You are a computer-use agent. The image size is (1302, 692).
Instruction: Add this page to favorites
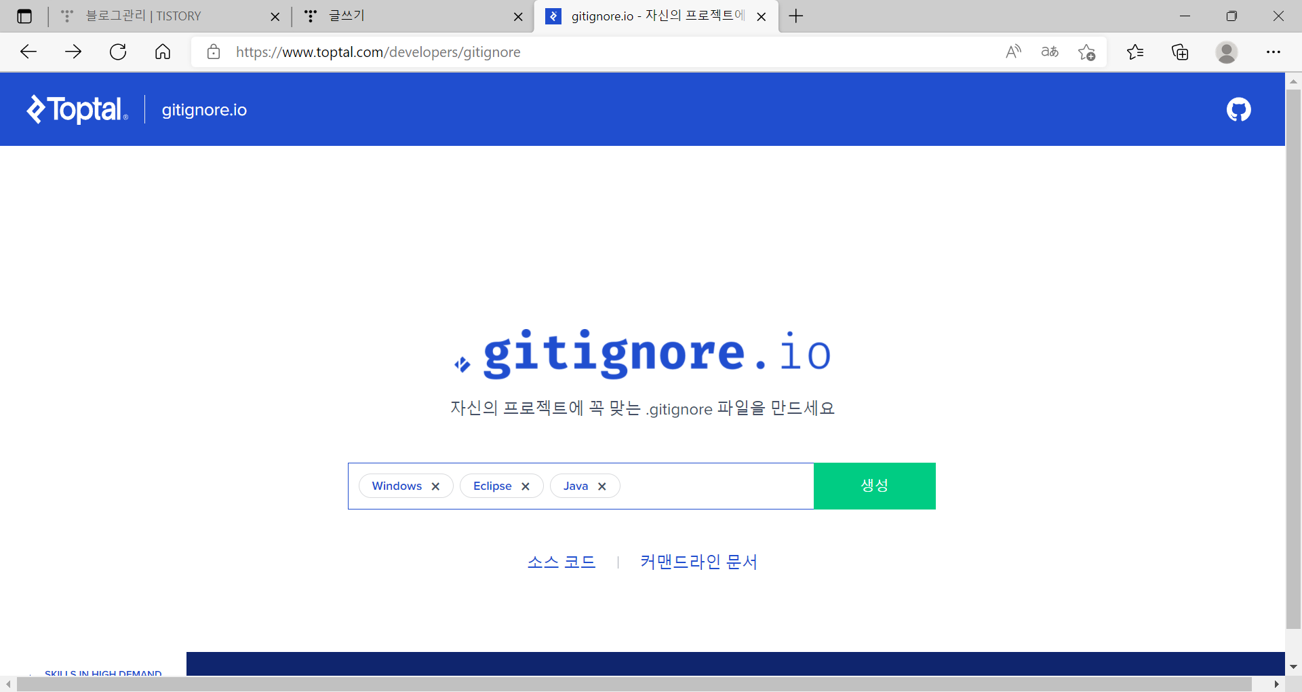1086,52
